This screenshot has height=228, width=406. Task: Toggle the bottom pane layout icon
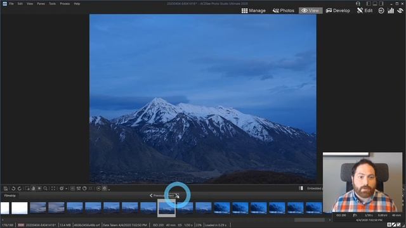coord(375,4)
